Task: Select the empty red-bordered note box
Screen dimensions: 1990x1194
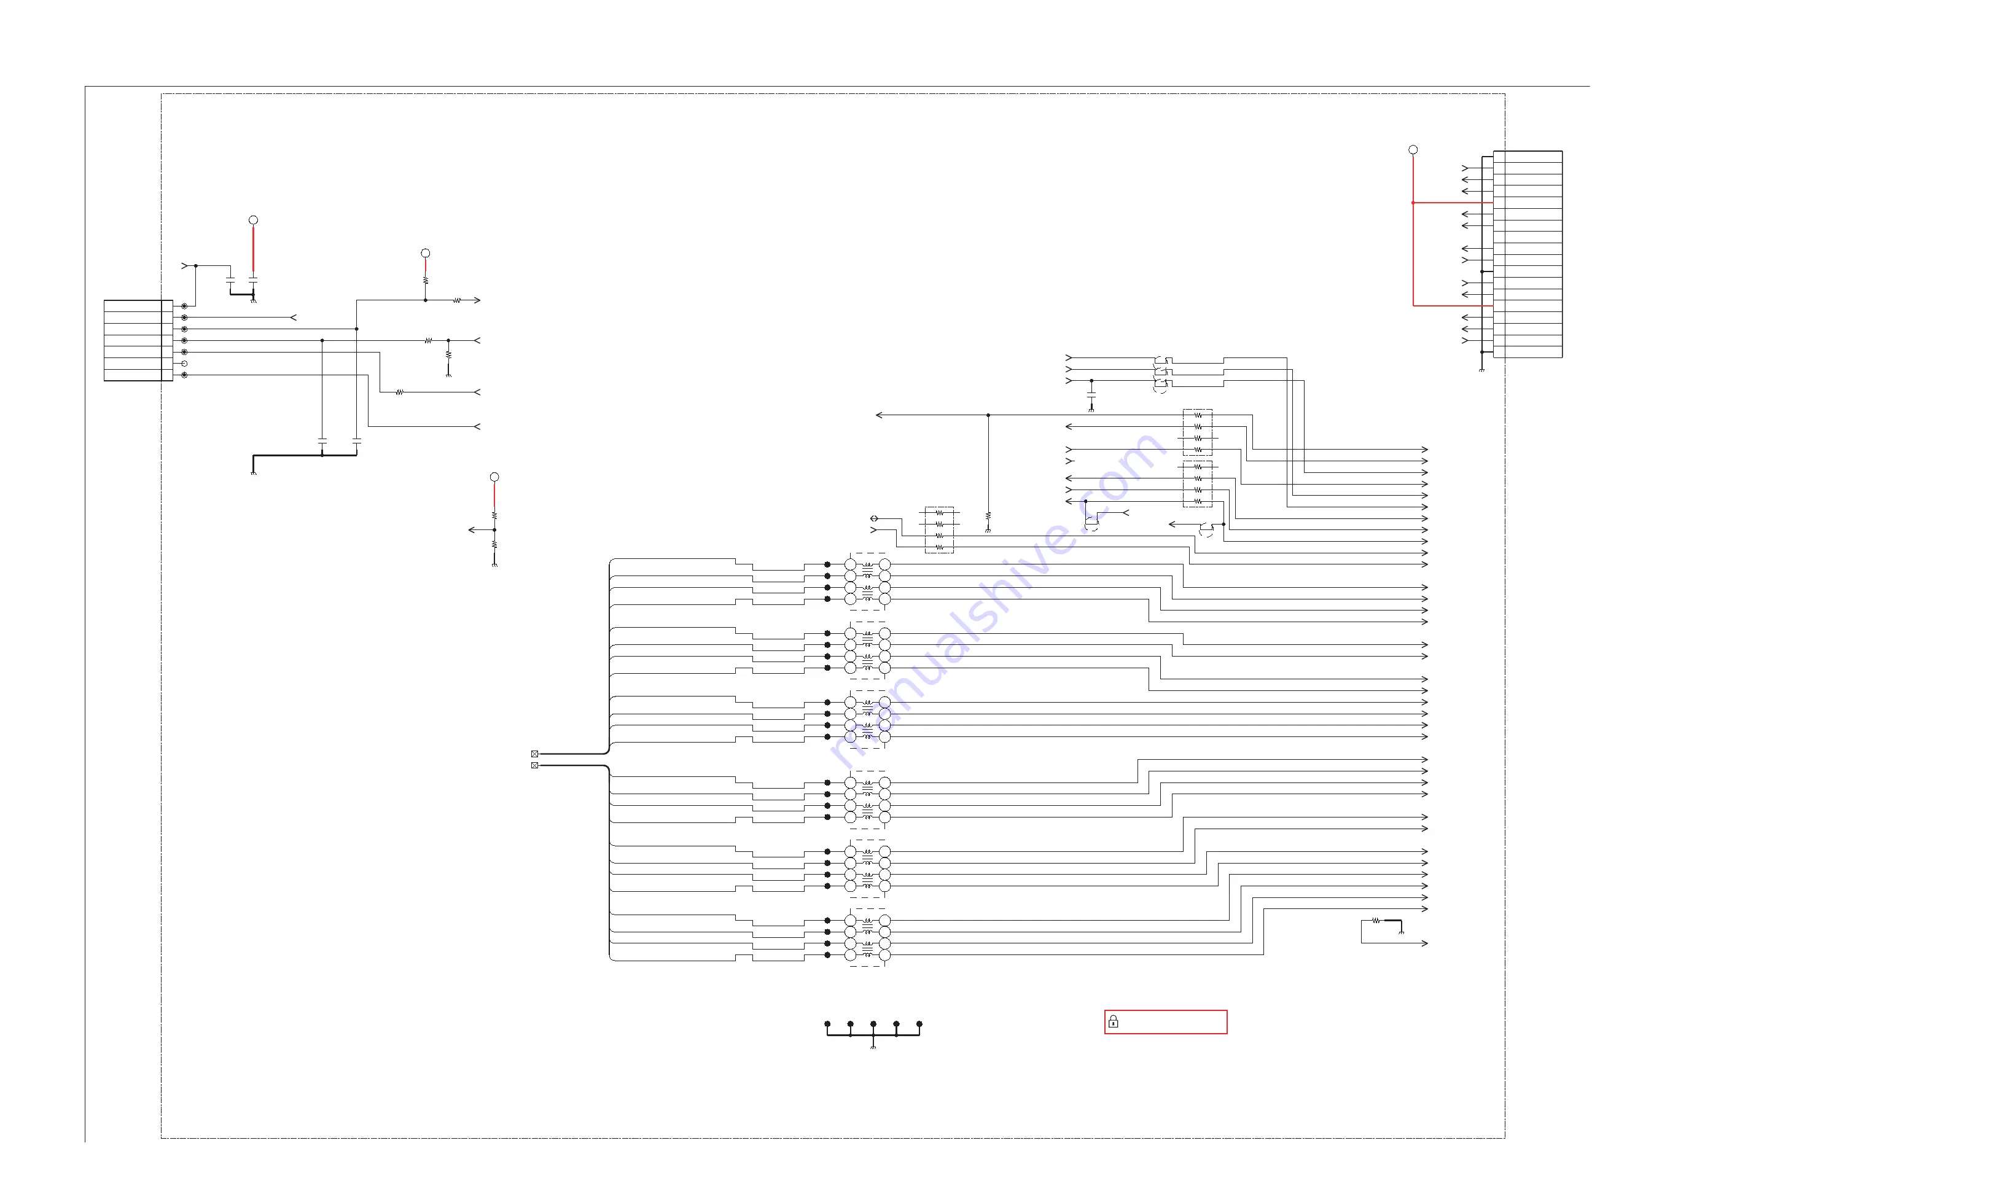Action: pos(1166,1022)
